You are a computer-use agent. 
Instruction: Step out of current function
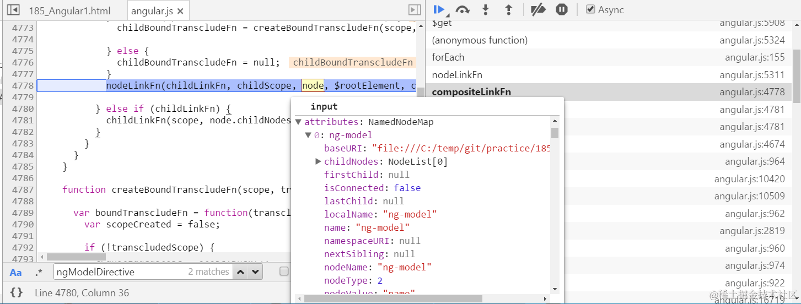[509, 9]
